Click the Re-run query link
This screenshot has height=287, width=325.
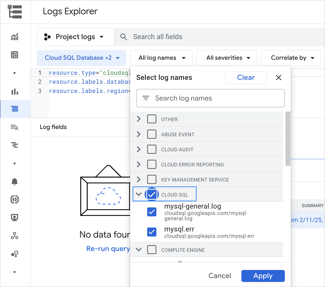[108, 249]
